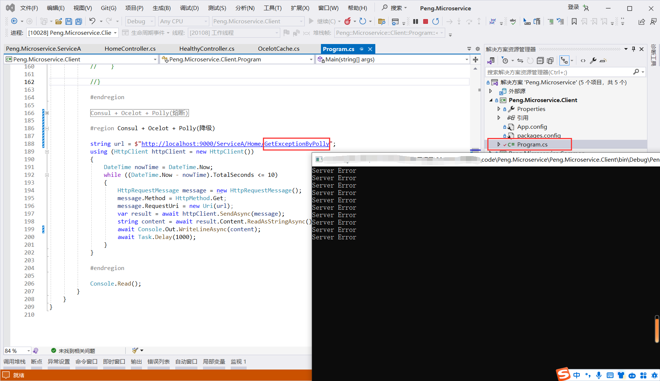Screen dimensions: 660x381
Task: Open the startup project dropdown Peng.Microservice.Client
Action: click(258, 21)
